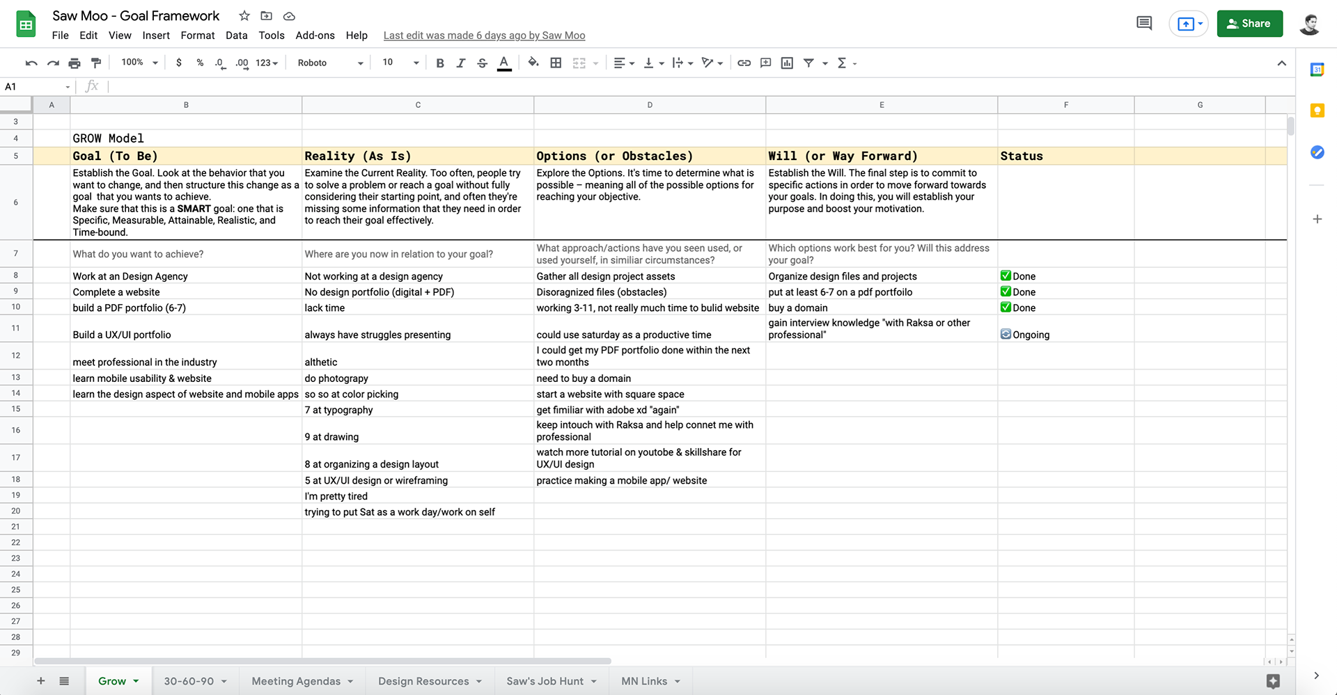Open Google Sheets home icon
This screenshot has width=1337, height=695.
coord(26,24)
